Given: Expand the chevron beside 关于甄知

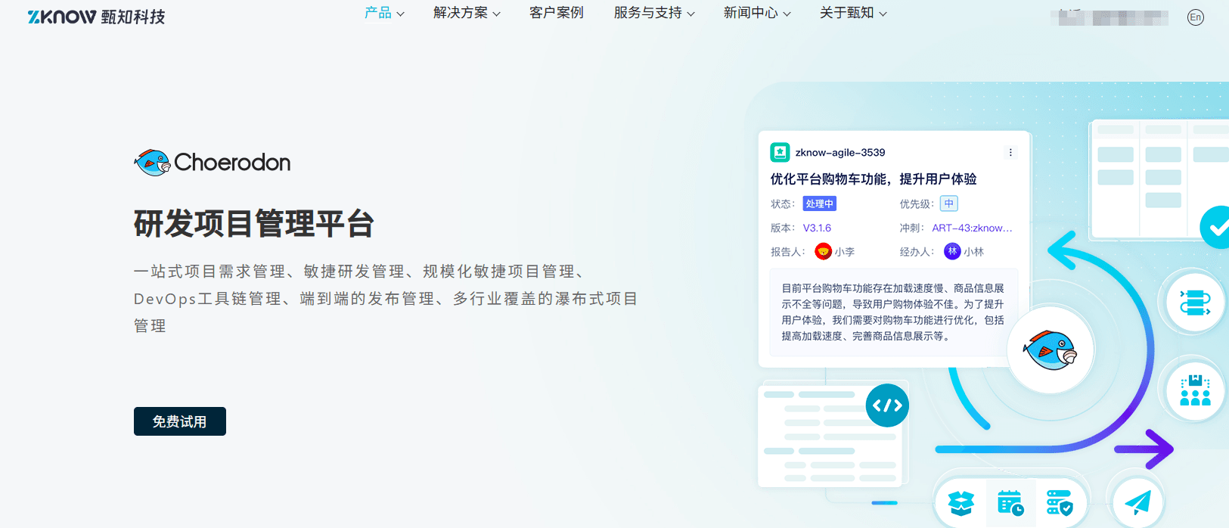Looking at the screenshot, I should coord(883,14).
